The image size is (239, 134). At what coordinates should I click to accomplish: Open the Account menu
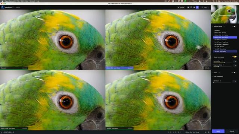[x=32, y=1]
